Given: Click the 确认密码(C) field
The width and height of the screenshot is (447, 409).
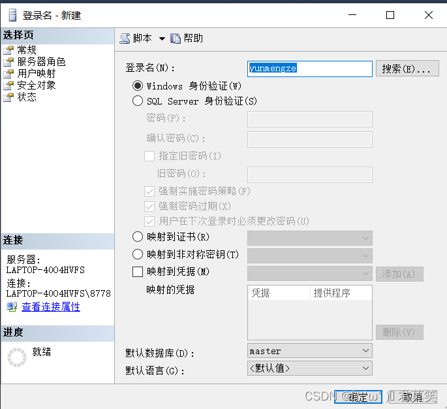Looking at the screenshot, I should (x=310, y=139).
